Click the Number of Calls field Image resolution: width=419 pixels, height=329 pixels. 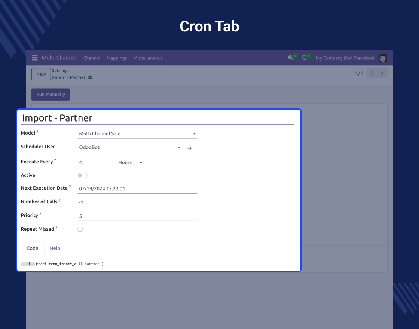tap(137, 202)
